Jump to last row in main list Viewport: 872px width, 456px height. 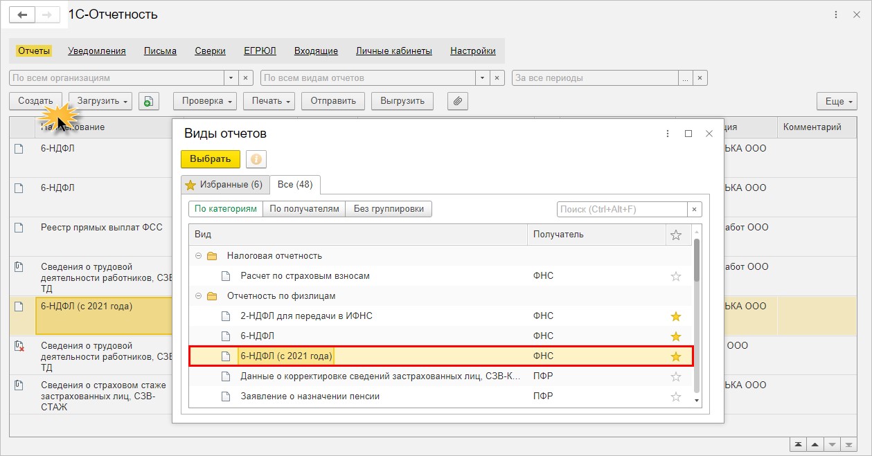coord(848,444)
